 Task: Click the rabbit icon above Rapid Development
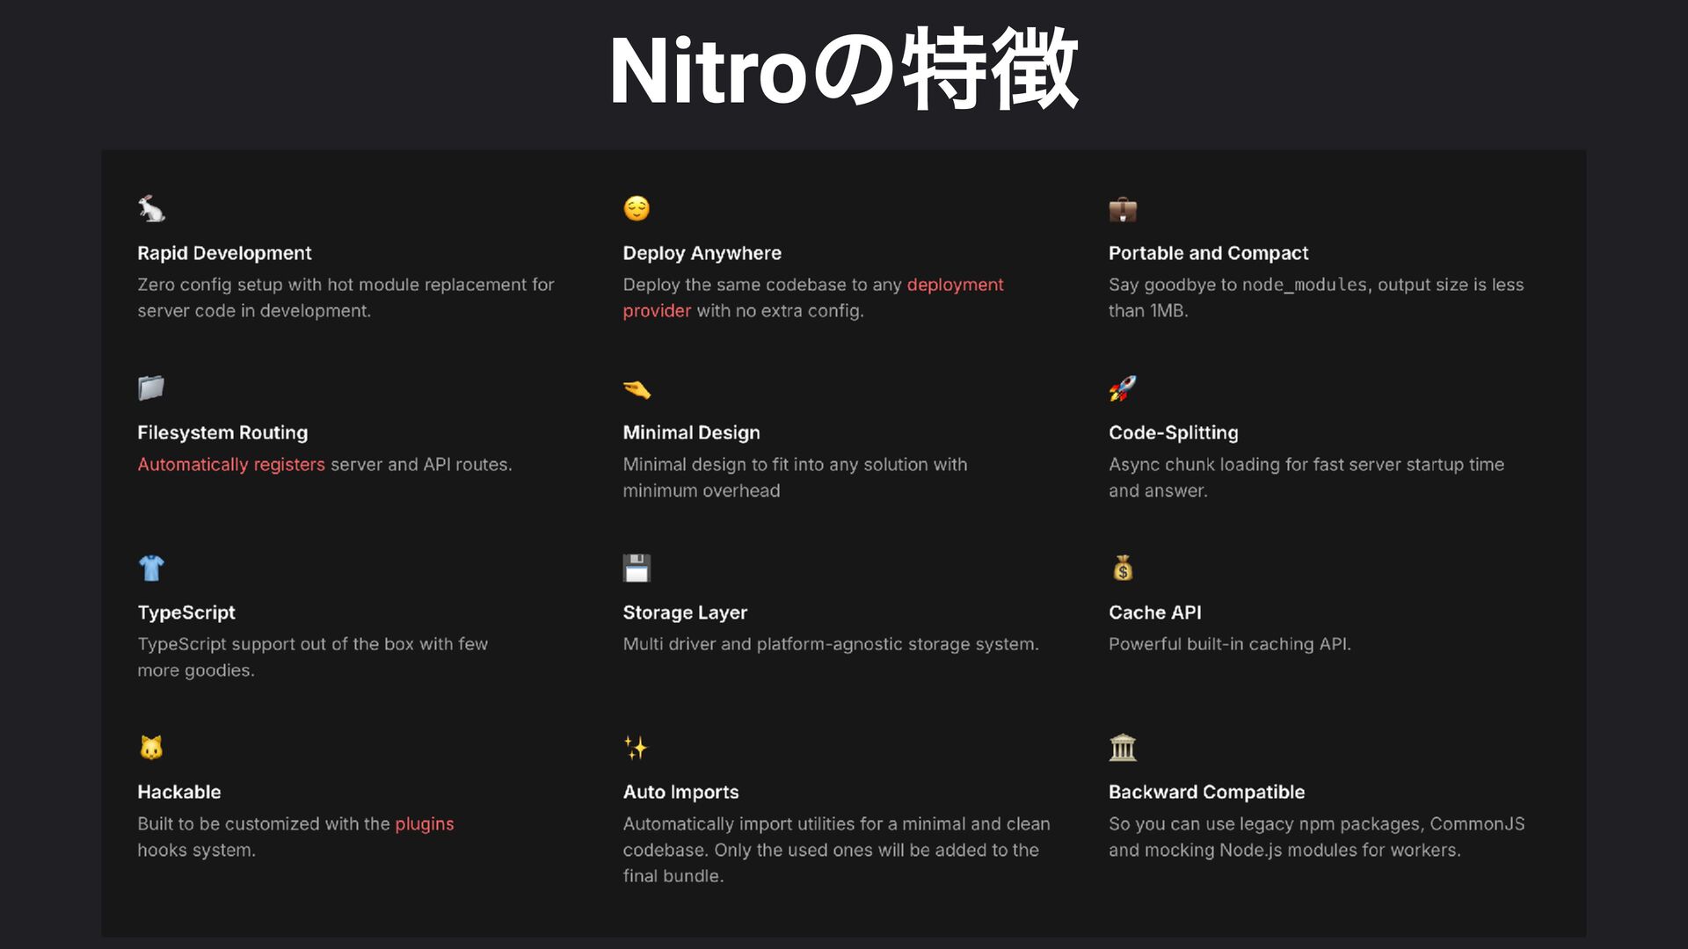[151, 208]
